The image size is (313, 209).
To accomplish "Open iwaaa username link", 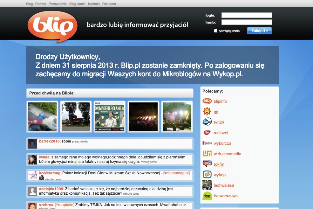I will coord(44,157).
